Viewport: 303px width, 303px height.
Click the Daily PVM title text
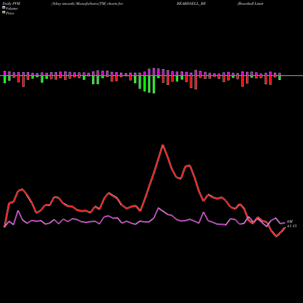tap(12, 4)
